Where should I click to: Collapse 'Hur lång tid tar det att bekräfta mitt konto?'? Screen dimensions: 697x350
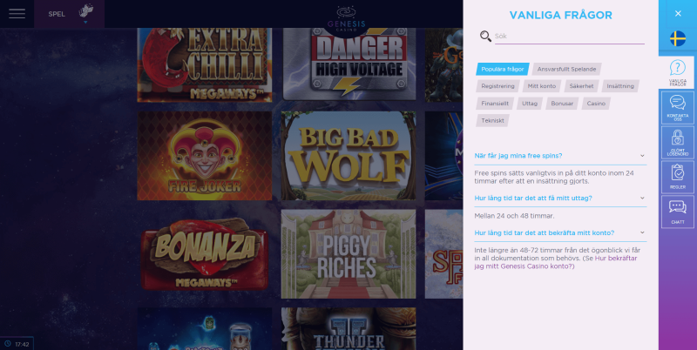[560, 232]
